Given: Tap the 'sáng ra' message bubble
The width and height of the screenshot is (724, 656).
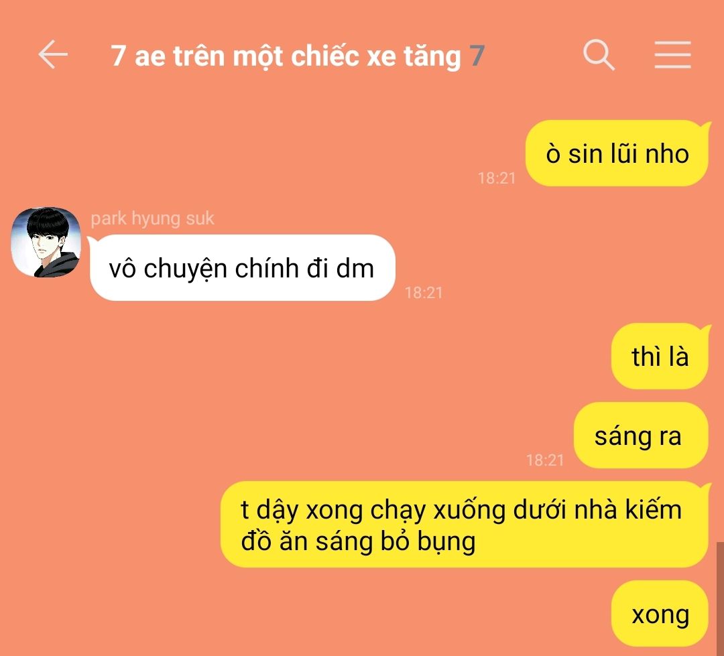Looking at the screenshot, I should pos(641,436).
